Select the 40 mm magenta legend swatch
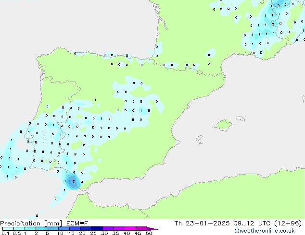The height and width of the screenshot is (235, 305). tap(131, 229)
